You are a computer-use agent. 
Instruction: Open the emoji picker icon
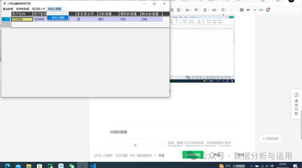[x=268, y=10]
